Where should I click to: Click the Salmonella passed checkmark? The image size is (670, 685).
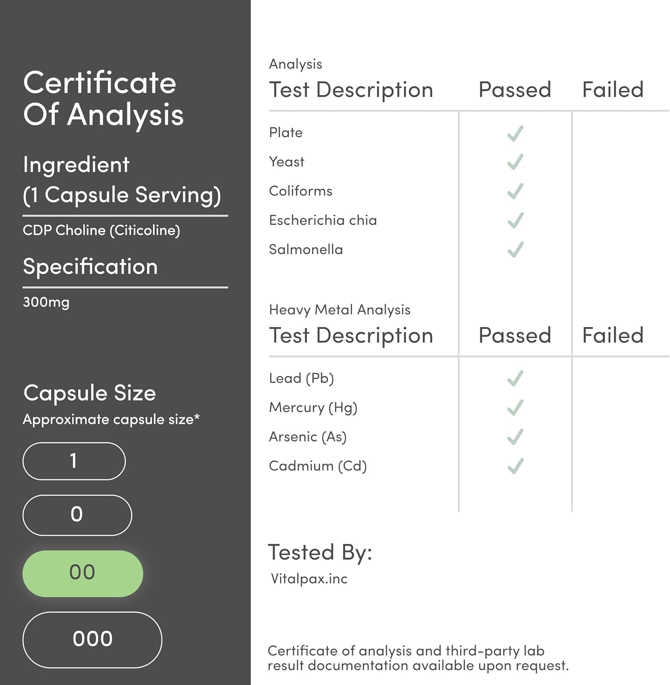(515, 250)
